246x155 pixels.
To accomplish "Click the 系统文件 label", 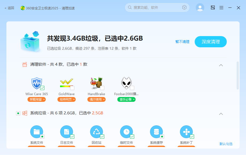I will 37,143.
